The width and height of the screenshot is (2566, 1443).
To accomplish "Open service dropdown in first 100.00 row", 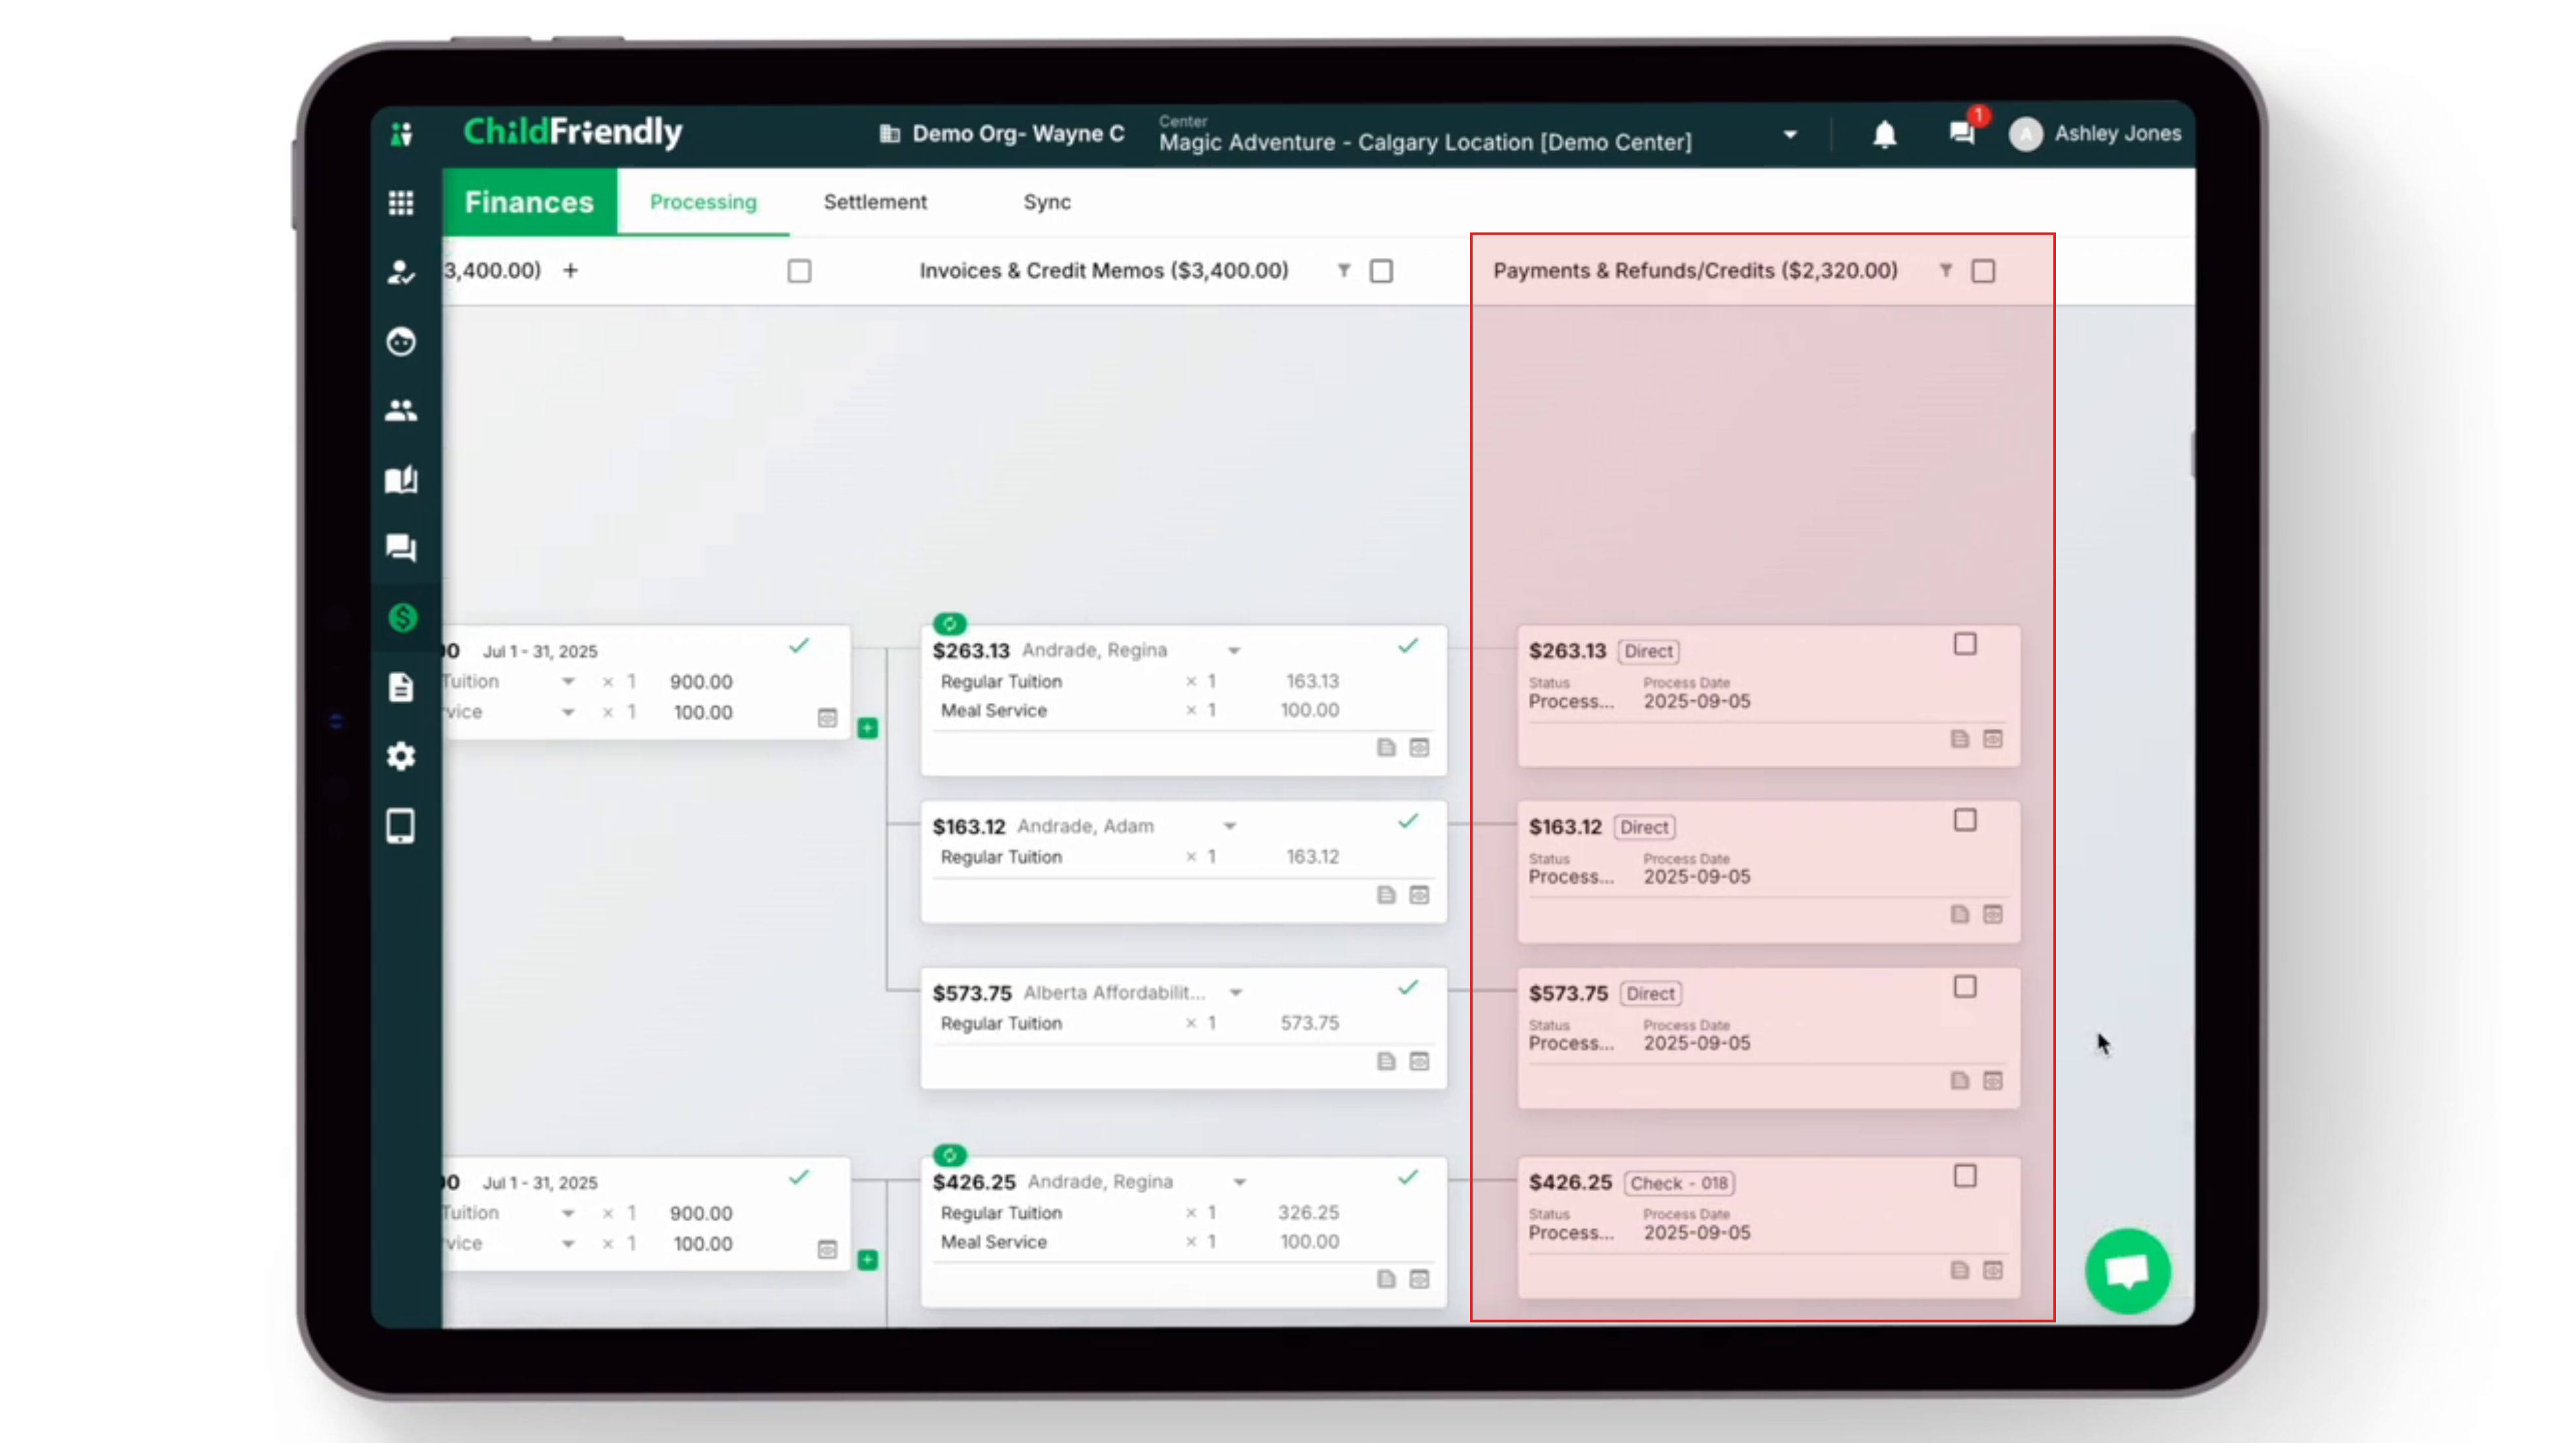I will 568,713.
